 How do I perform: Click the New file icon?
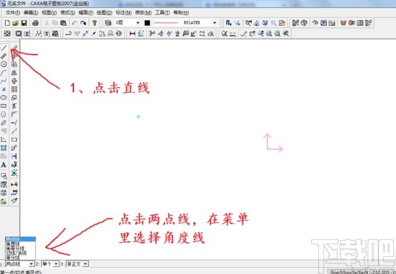click(x=7, y=23)
